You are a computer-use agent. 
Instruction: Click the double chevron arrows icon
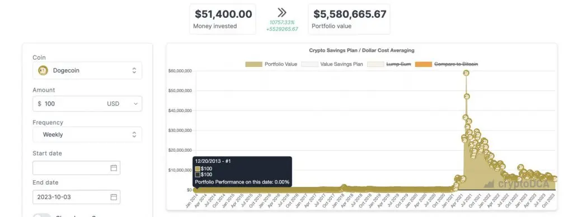coord(282,13)
